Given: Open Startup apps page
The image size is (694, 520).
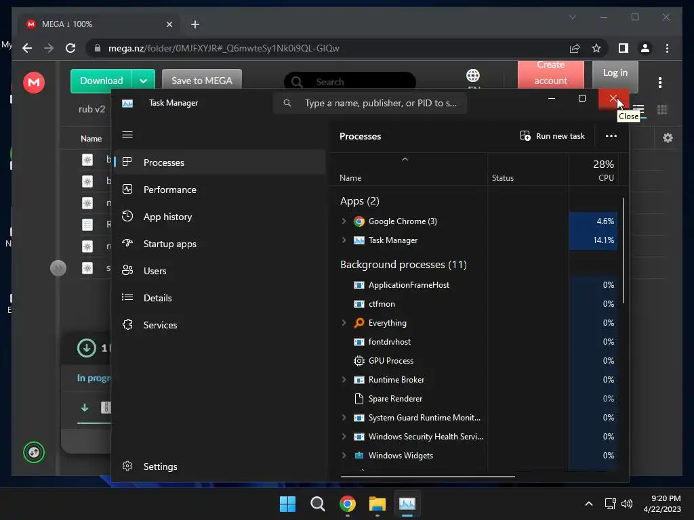Looking at the screenshot, I should [220, 244].
